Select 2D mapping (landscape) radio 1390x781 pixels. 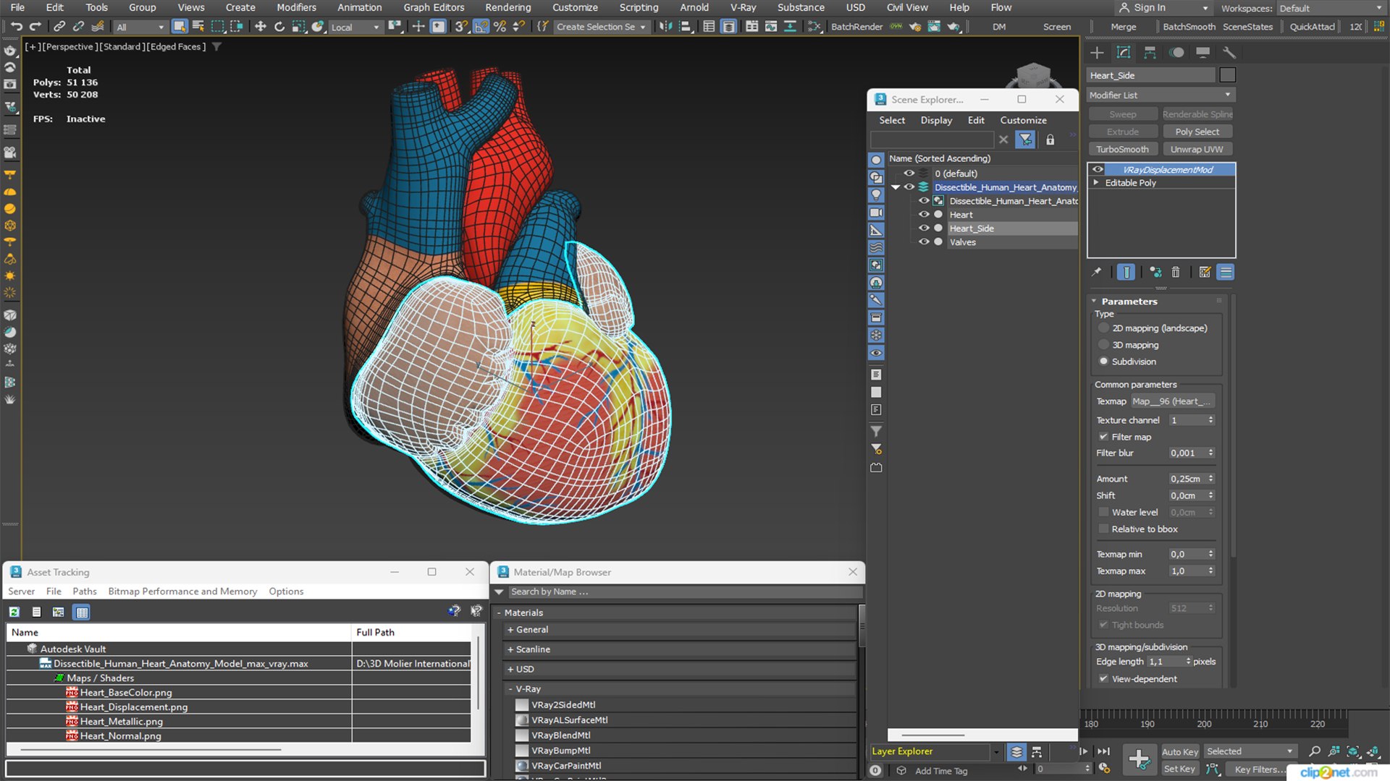(1103, 328)
